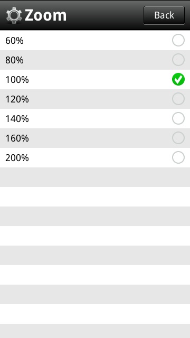Viewport: 190px width, 338px height.
Task: Pick the 120% list row text
Action: pos(17,99)
